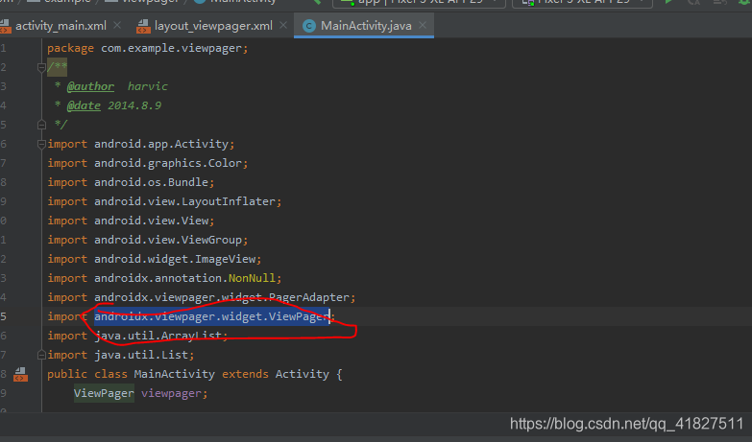This screenshot has height=442, width=752.
Task: Click the package com.example.viewpager line
Action: tap(148, 48)
